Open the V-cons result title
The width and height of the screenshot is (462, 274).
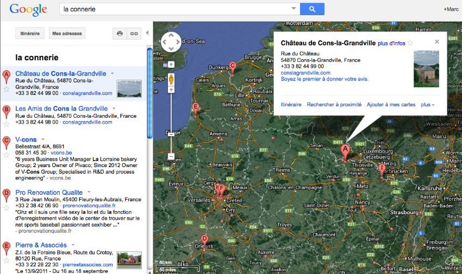point(26,139)
